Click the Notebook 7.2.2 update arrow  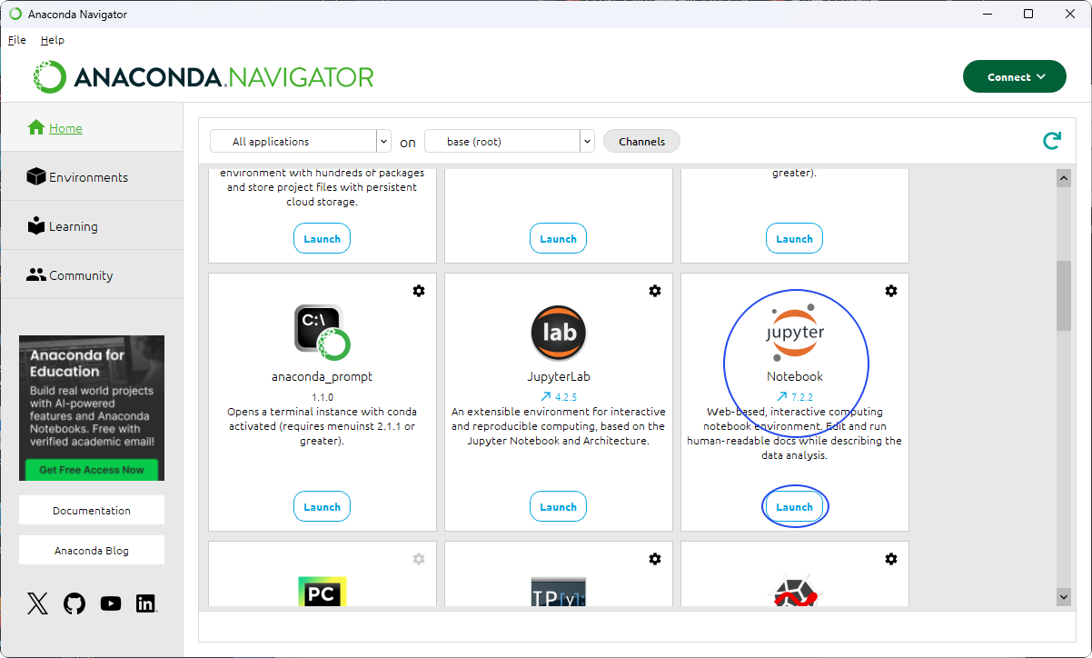(x=781, y=397)
